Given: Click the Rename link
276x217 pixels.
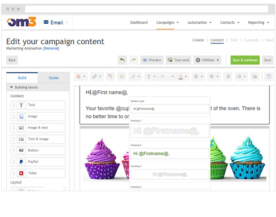Looking at the screenshot, I should pyautogui.click(x=51, y=48).
